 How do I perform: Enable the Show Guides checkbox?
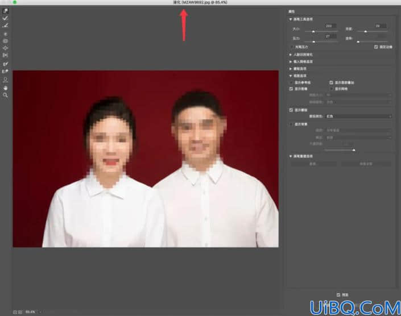click(x=291, y=82)
